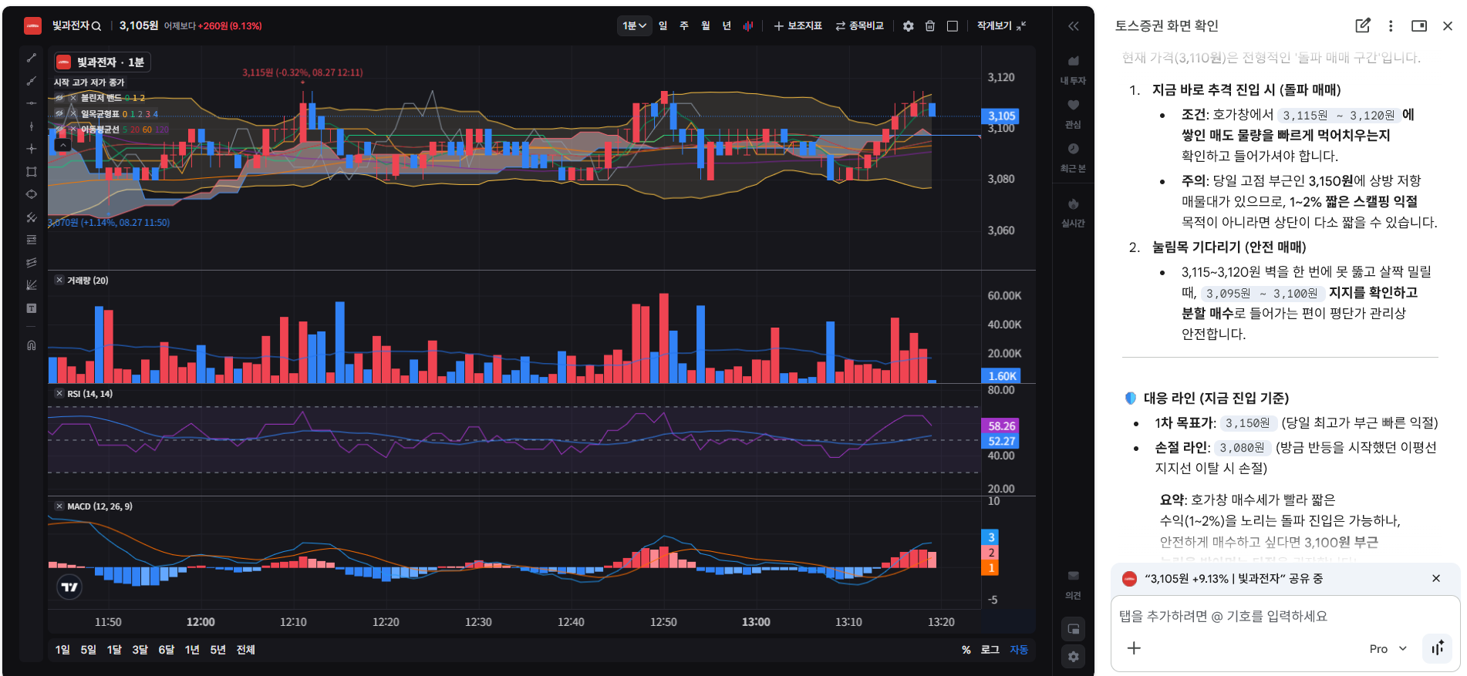Click the trash icon to delete drawings

[x=930, y=26]
